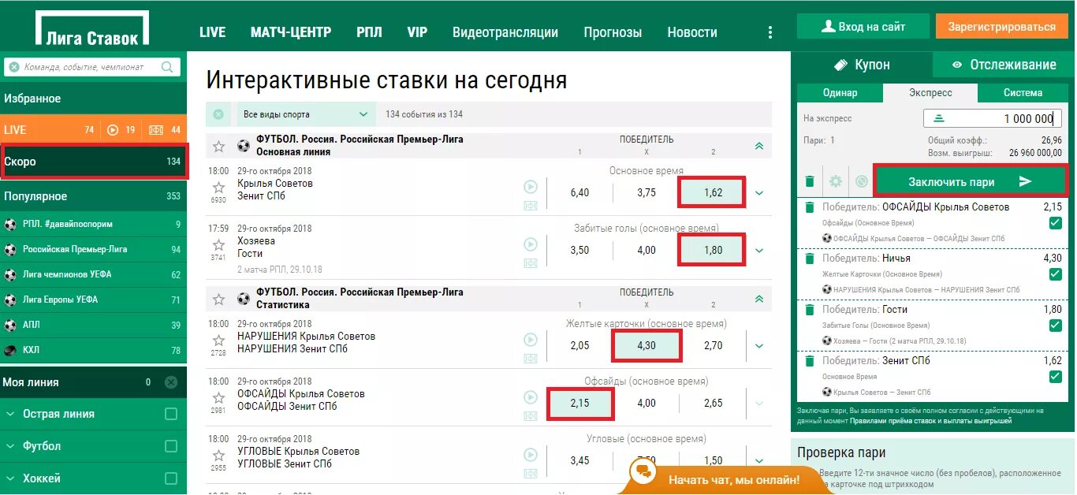Click the disabled circle icon next to gear

coord(862,181)
